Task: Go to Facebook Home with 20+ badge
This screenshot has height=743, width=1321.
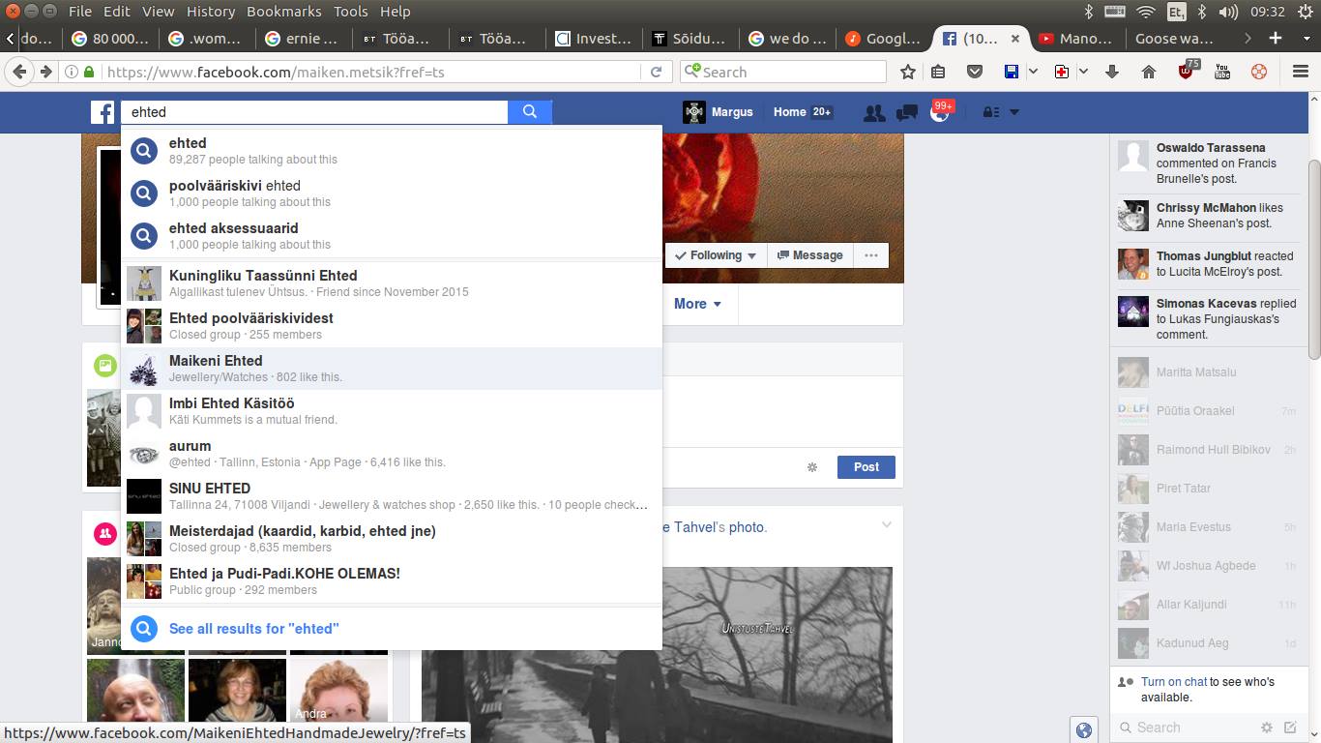Action: pyautogui.click(x=803, y=112)
